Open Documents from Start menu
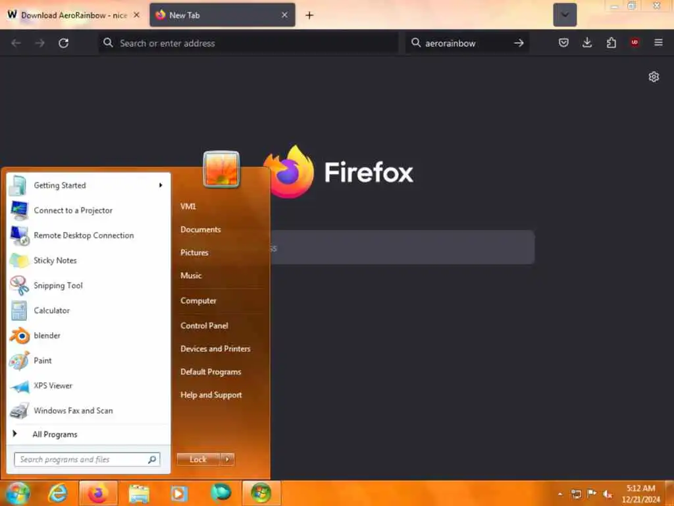Screen dimensions: 674x506 coord(200,229)
